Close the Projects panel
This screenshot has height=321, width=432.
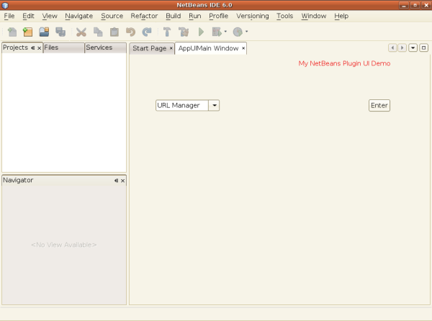[x=39, y=48]
